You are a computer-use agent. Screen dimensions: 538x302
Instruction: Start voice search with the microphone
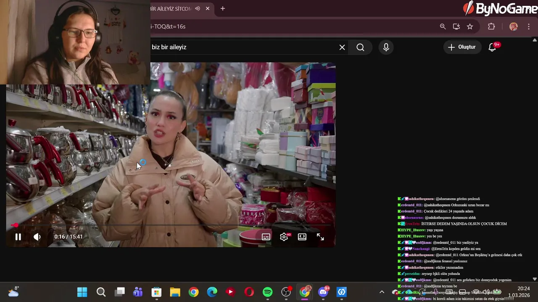tap(386, 47)
